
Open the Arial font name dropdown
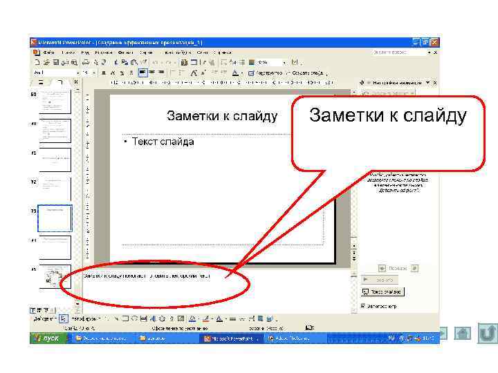(78, 73)
